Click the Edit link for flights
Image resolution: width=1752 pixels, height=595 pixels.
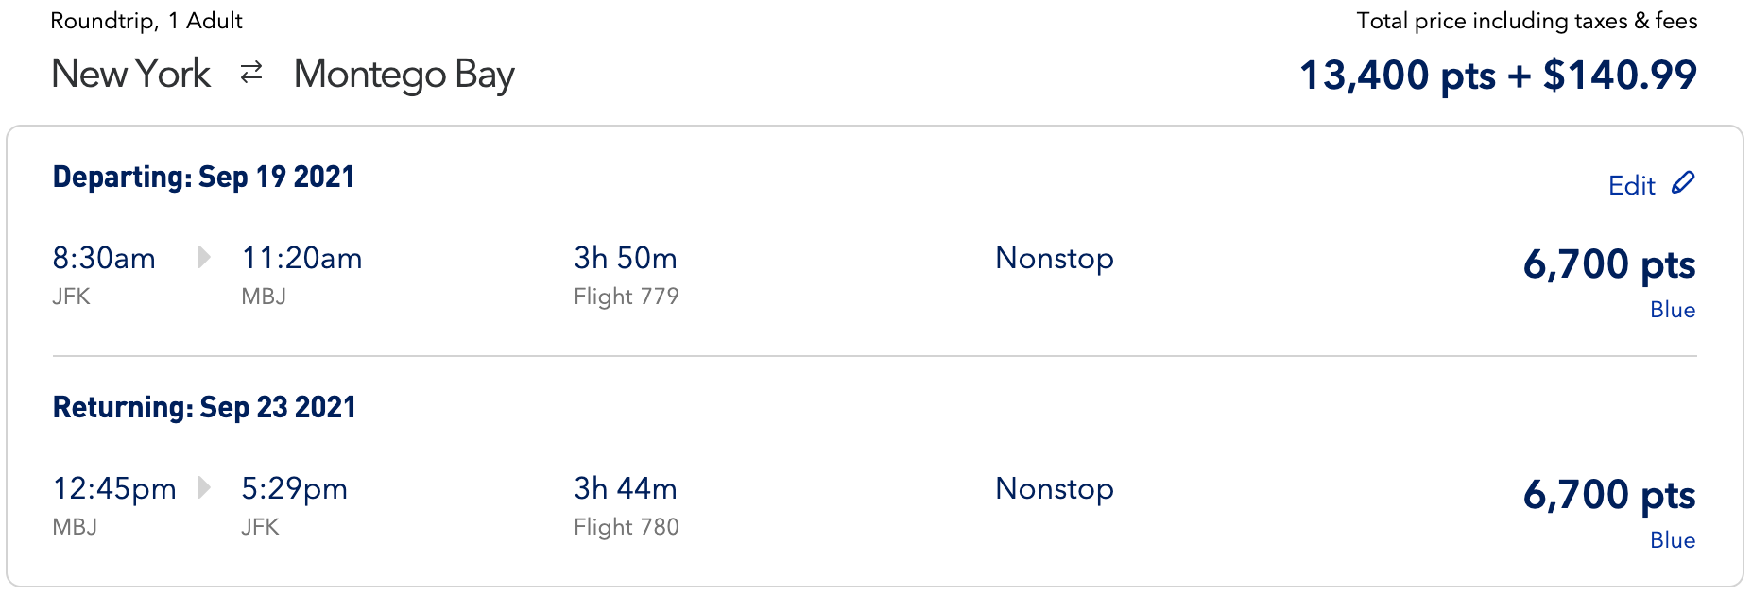point(1632,185)
